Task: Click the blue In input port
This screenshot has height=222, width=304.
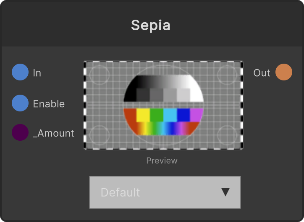Action: click(20, 72)
